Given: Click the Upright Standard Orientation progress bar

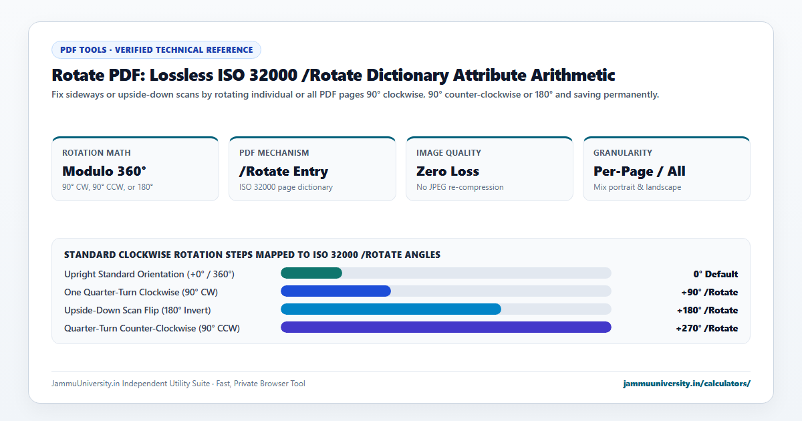Looking at the screenshot, I should point(446,273).
